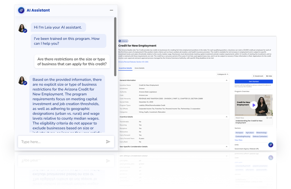Click View More under Sectors
This screenshot has width=291, height=189.
point(238,140)
